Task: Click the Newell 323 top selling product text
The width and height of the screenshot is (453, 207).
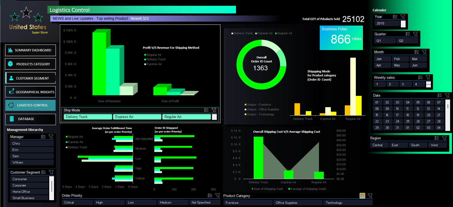Action: tap(140, 18)
